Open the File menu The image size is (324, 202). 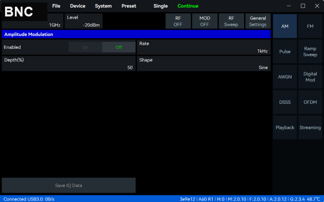[x=56, y=6]
